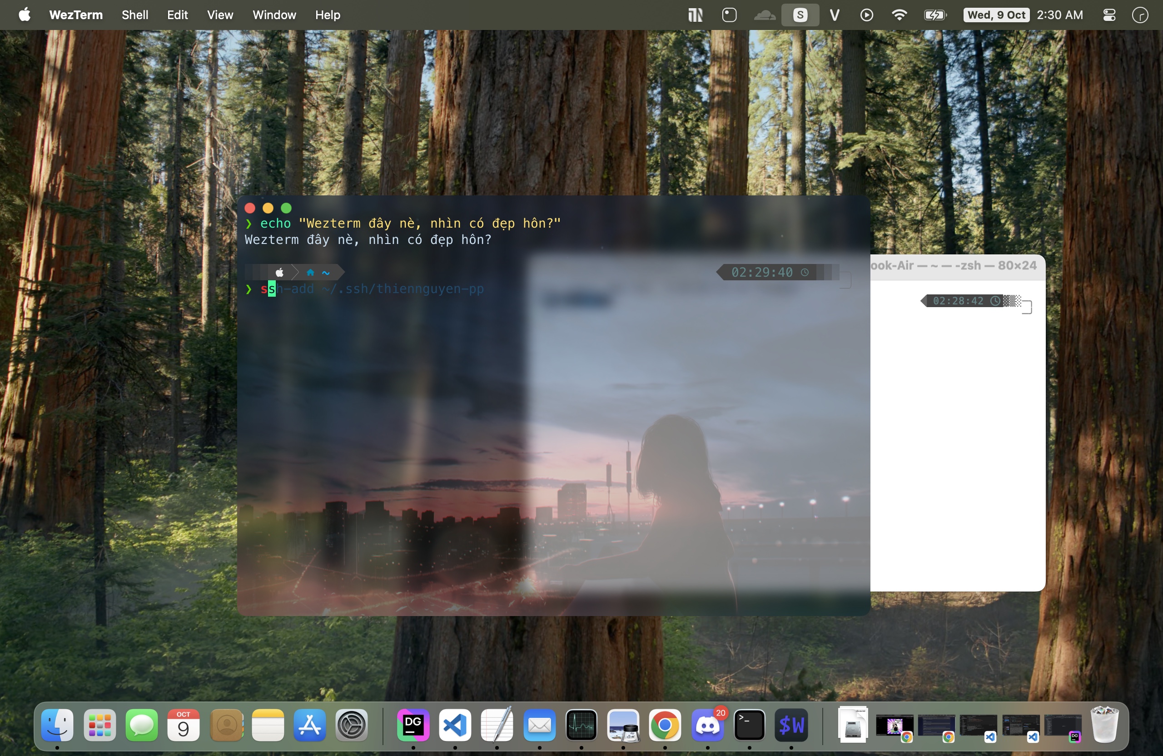The height and width of the screenshot is (756, 1163).
Task: Open the View menu
Action: (220, 15)
